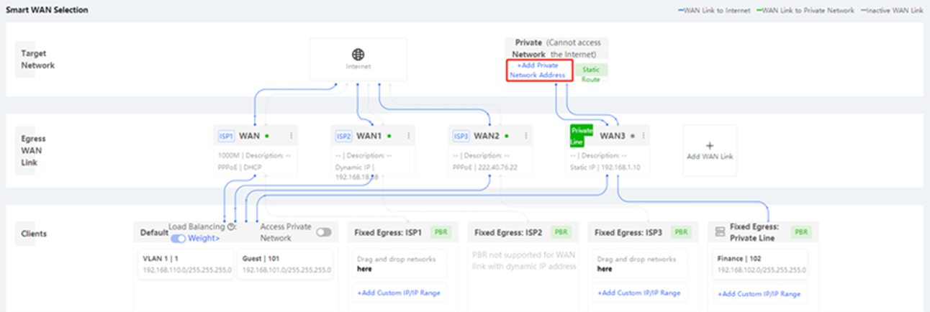Click the plus icon to add WAN link
This screenshot has height=312, width=930.
709,145
